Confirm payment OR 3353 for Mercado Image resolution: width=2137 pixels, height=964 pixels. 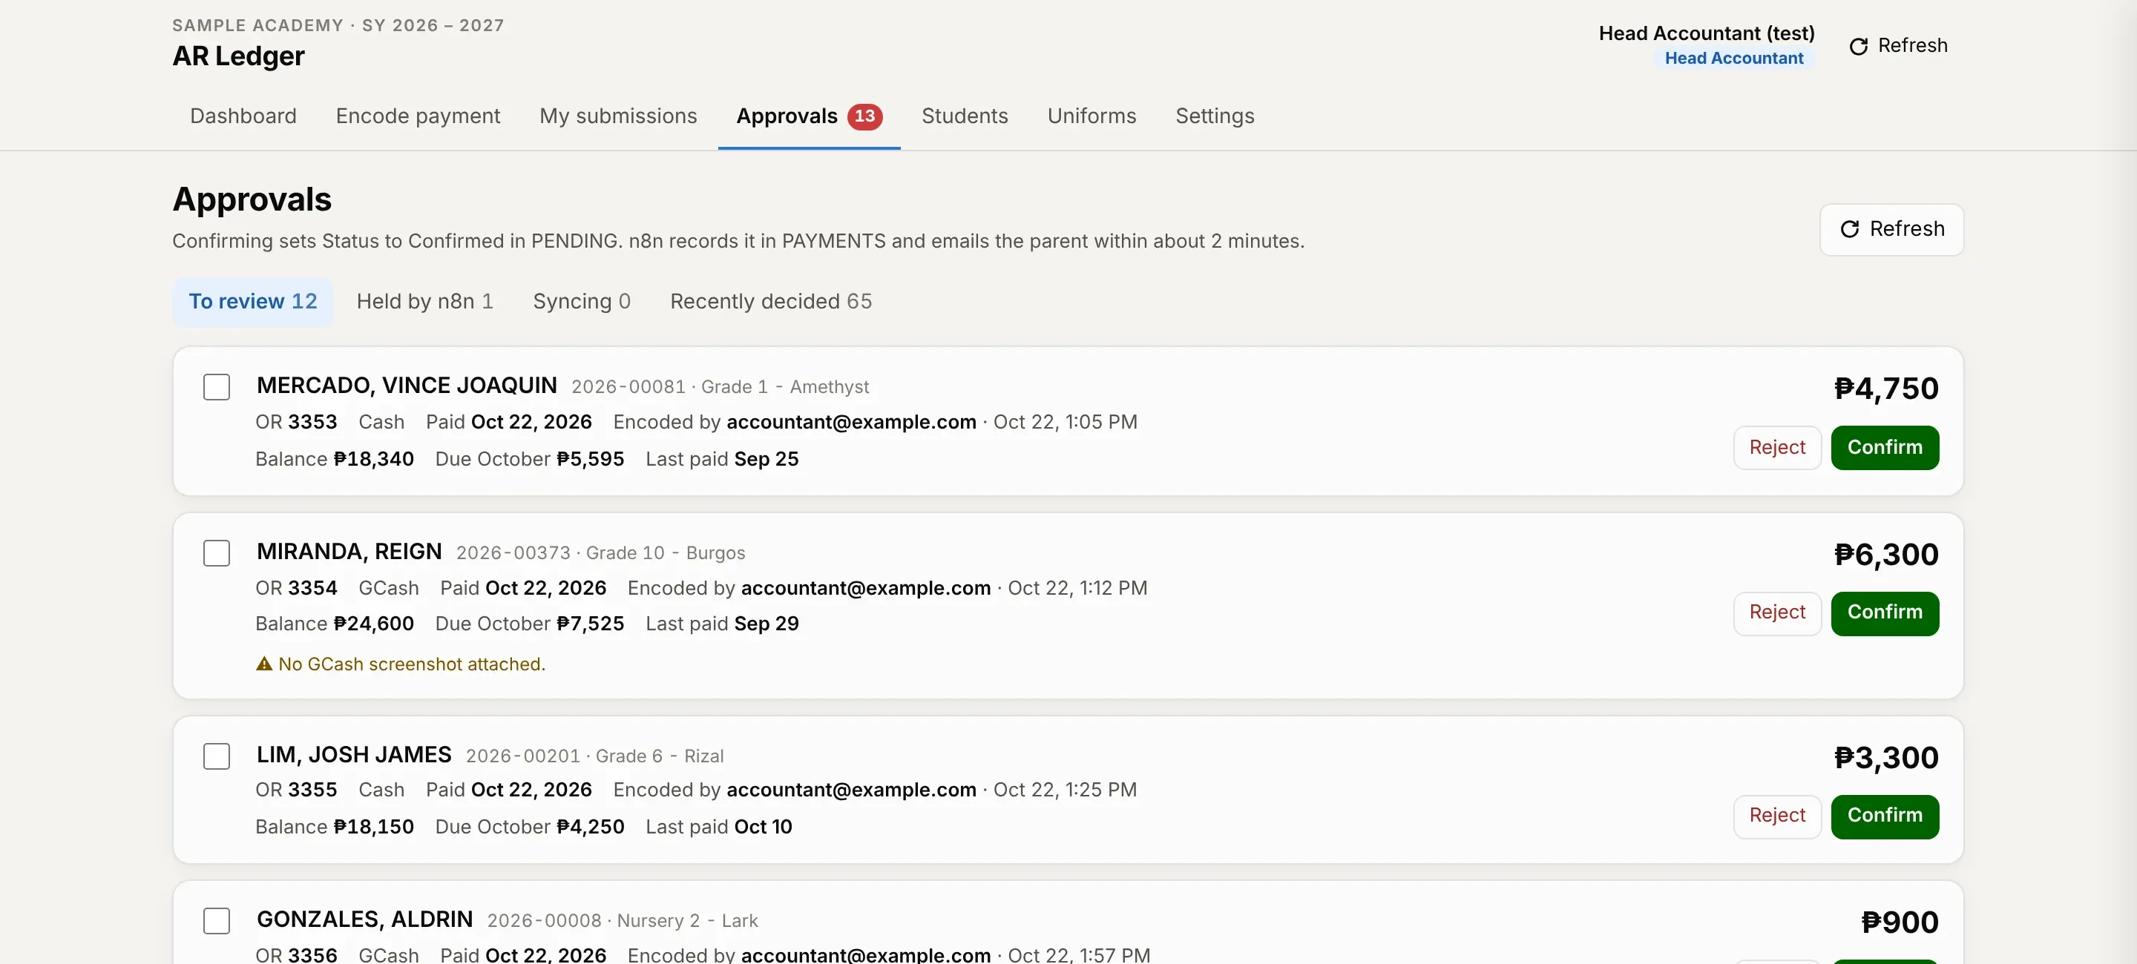[x=1885, y=448]
